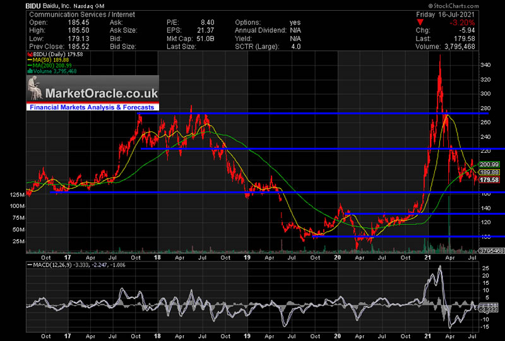Click the 21 year marker on time axis

[x=426, y=258]
